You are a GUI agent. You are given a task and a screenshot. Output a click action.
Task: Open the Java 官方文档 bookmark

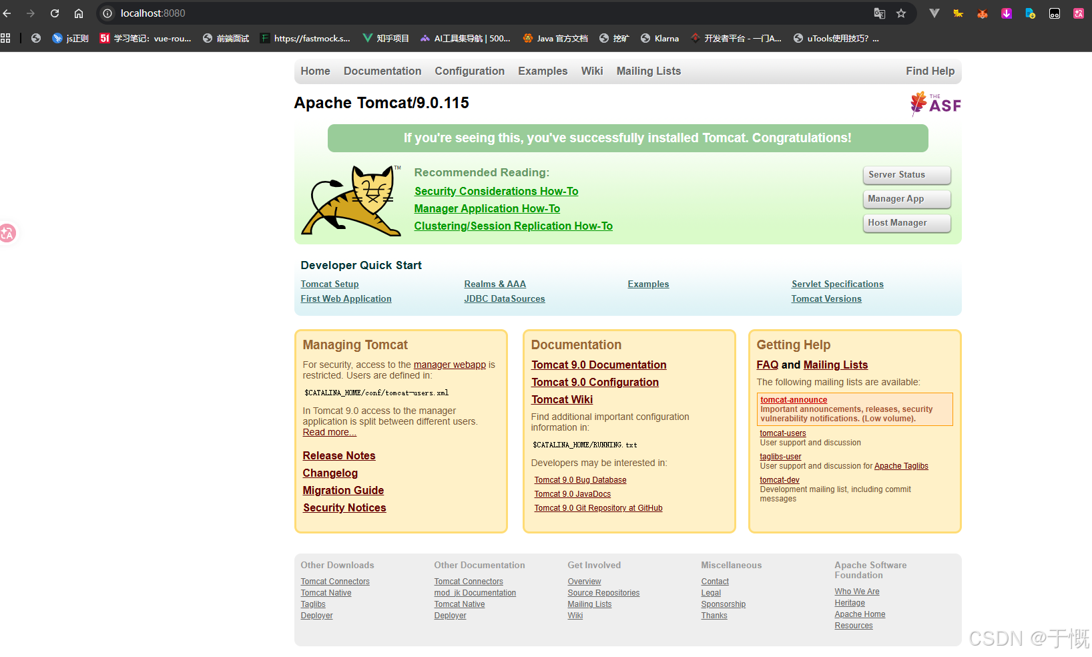pyautogui.click(x=555, y=38)
